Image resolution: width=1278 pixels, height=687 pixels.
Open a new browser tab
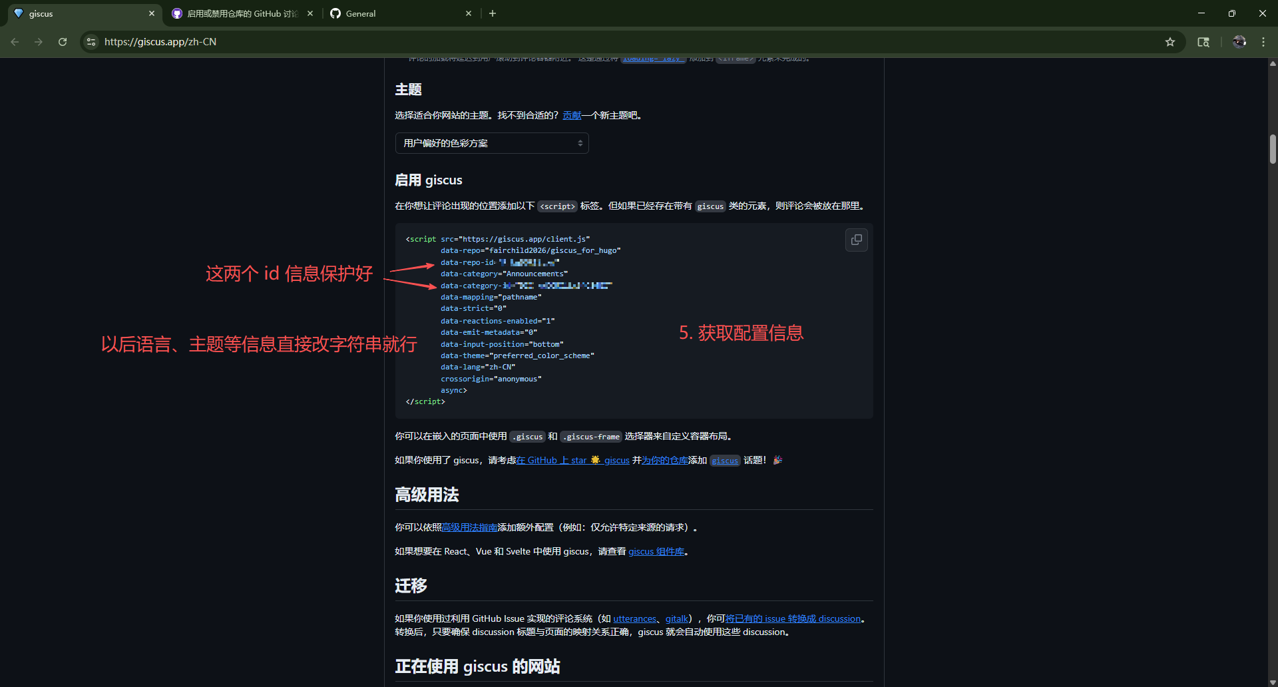click(x=493, y=13)
